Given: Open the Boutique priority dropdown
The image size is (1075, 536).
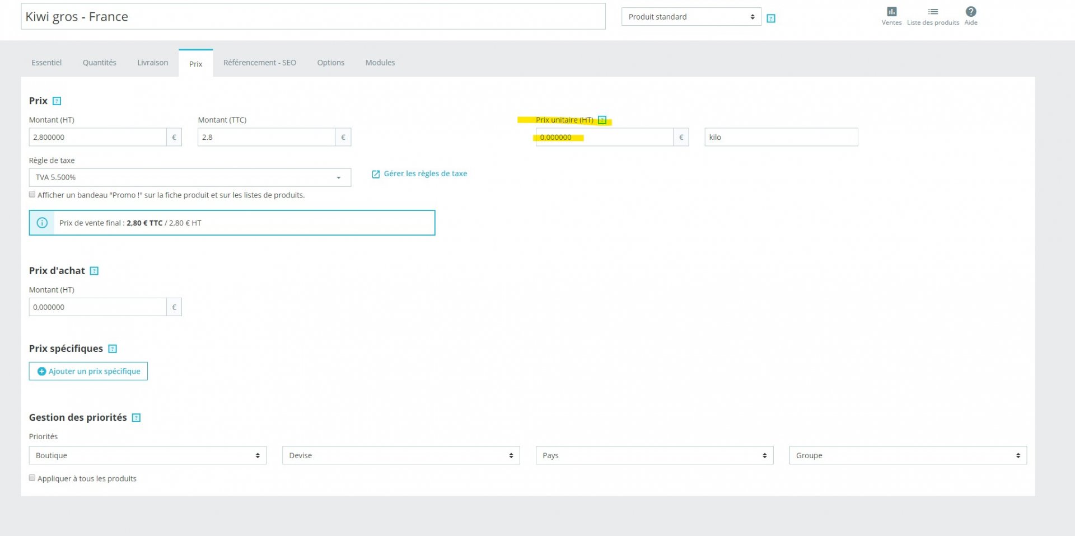Looking at the screenshot, I should [147, 455].
